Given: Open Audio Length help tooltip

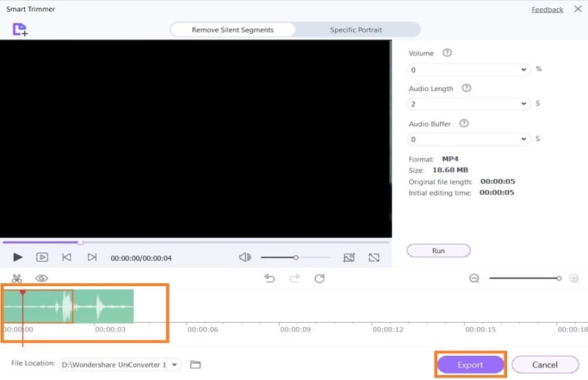Looking at the screenshot, I should pos(466,88).
